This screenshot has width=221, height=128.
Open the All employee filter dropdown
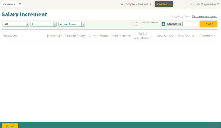71,24
